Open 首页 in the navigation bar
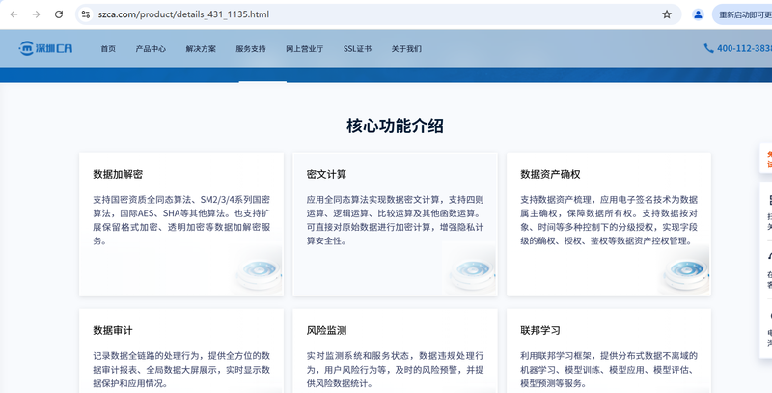The width and height of the screenshot is (772, 393). (x=108, y=48)
